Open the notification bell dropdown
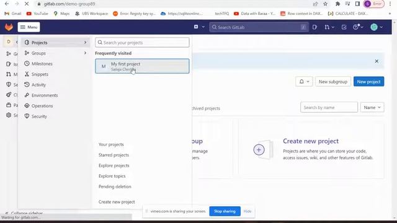This screenshot has height=223, width=397. [x=304, y=82]
